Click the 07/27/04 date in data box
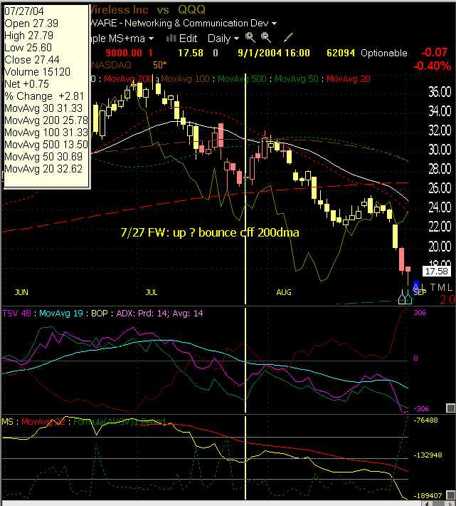Viewport: 456px width, 506px height. 24,11
